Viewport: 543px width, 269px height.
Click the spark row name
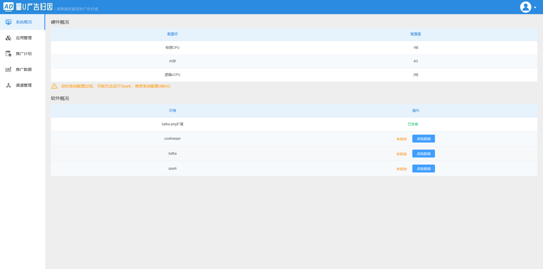point(173,169)
